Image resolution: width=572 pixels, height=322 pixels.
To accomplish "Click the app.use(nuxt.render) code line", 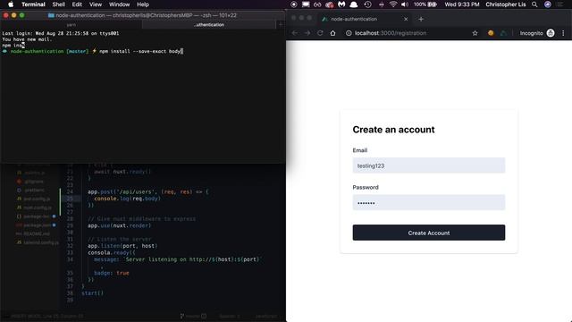I will [x=119, y=225].
